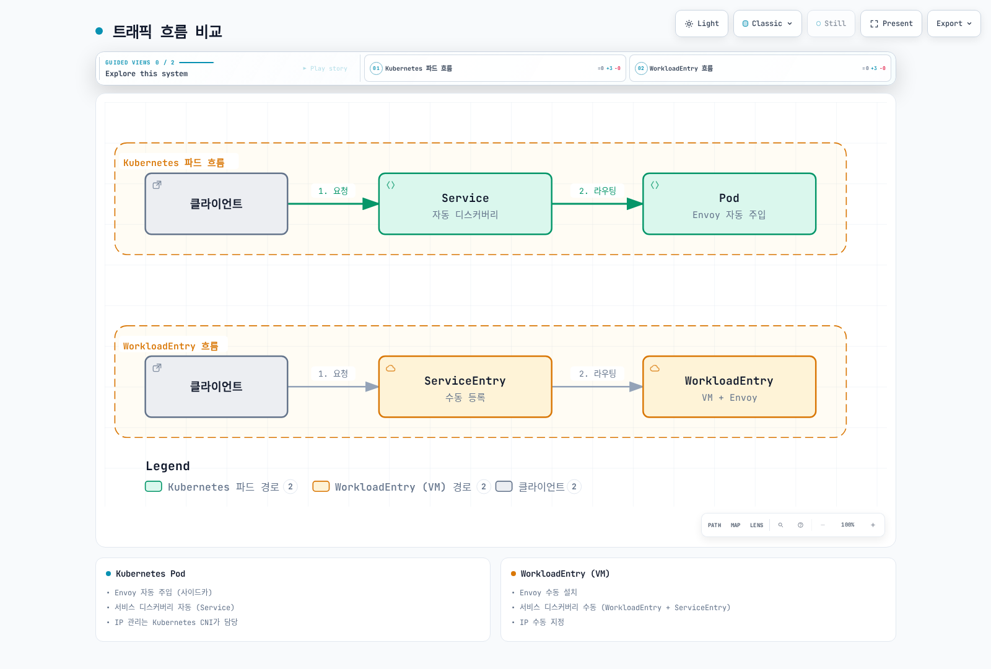Image resolution: width=991 pixels, height=669 pixels.
Task: Click the 트래픽 흐름 비교 title
Action: (167, 32)
